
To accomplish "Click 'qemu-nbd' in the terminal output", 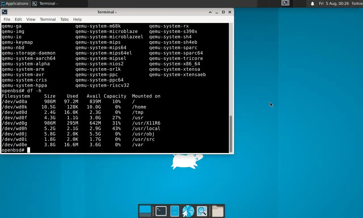I will 13,48.
